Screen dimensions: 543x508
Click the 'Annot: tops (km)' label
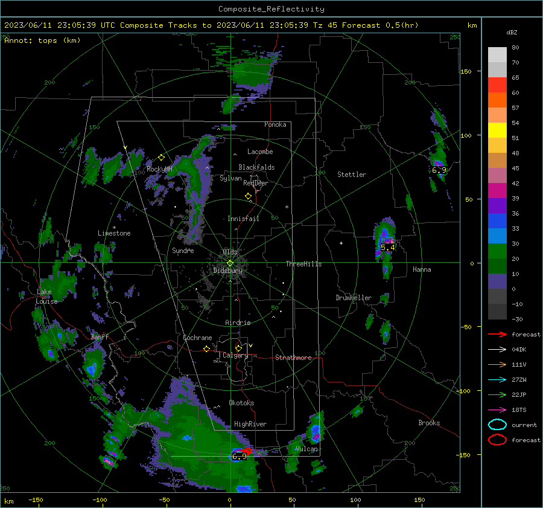(42, 40)
